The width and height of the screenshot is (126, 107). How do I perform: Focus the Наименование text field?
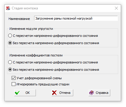pyautogui.click(x=76, y=18)
